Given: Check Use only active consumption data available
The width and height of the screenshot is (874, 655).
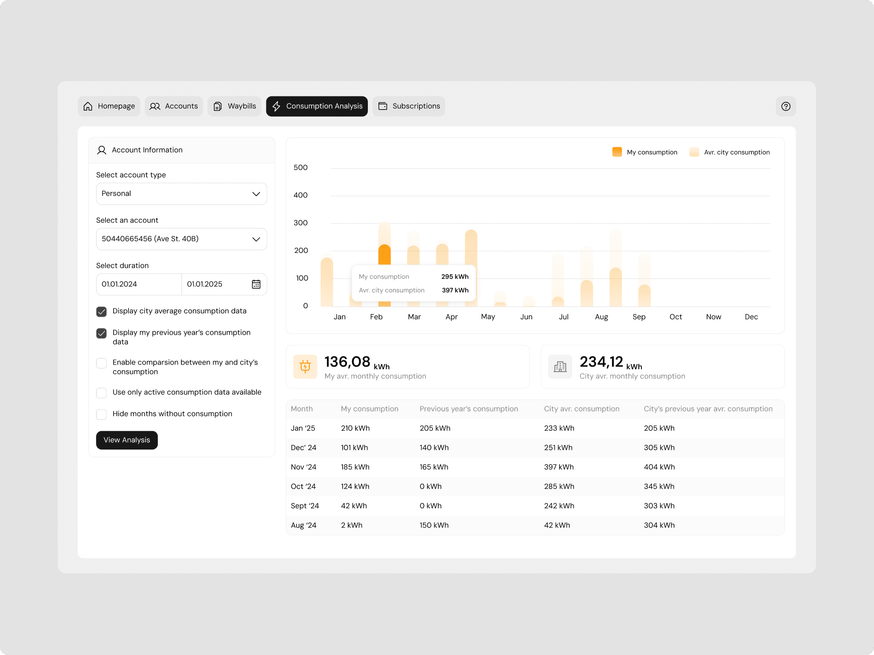Looking at the screenshot, I should (102, 393).
